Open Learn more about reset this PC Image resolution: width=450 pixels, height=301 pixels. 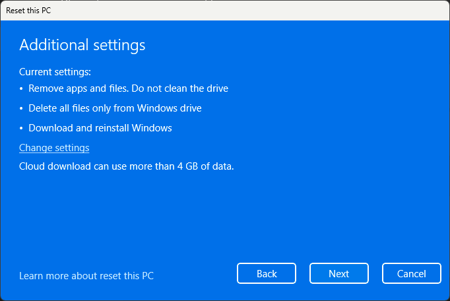(86, 276)
